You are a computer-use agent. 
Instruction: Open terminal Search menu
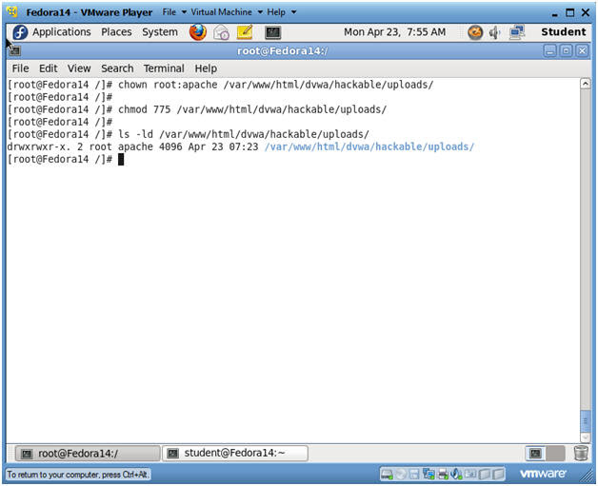(117, 68)
